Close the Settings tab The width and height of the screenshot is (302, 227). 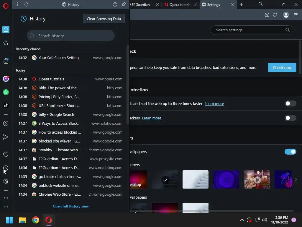pyautogui.click(x=233, y=4)
